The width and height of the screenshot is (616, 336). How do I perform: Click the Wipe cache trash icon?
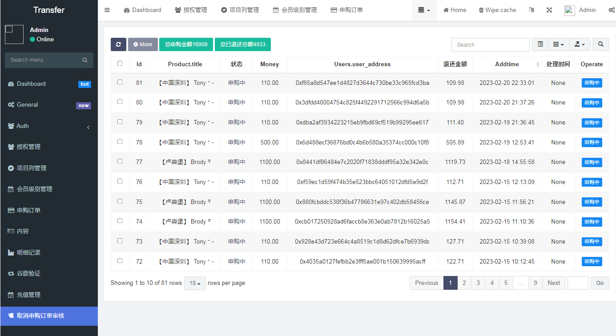[481, 10]
